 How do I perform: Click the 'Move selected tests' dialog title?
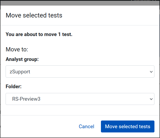click(x=34, y=15)
